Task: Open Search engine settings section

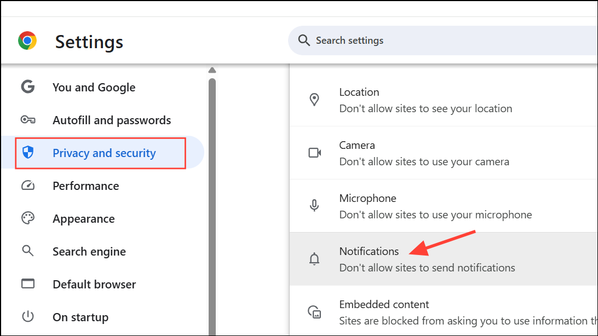Action: 89,251
